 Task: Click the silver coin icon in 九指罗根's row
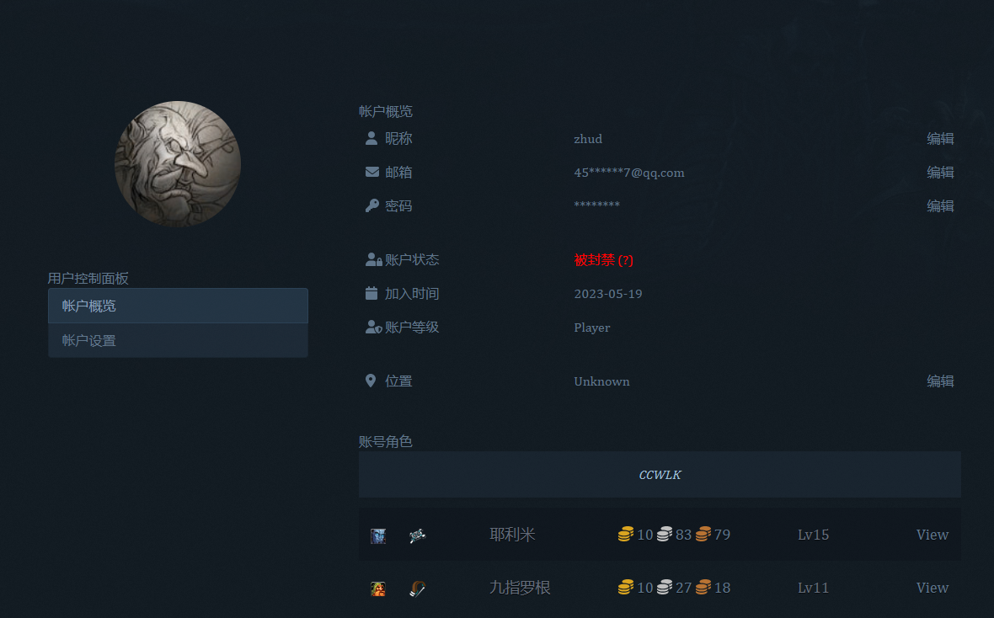pyautogui.click(x=666, y=588)
